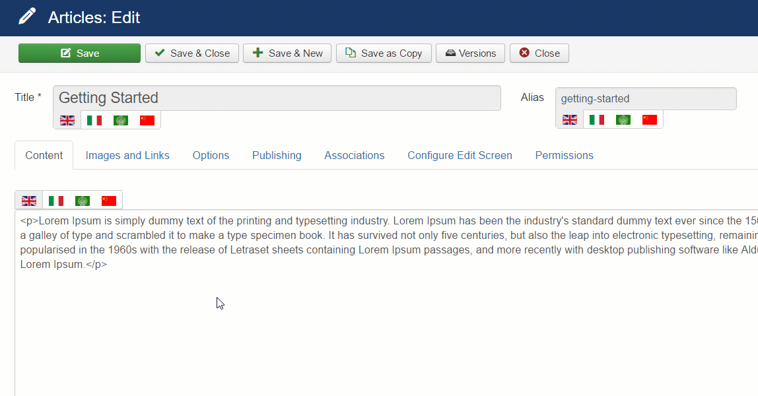The image size is (758, 396).
Task: Click Save & New in the toolbar
Action: point(287,53)
